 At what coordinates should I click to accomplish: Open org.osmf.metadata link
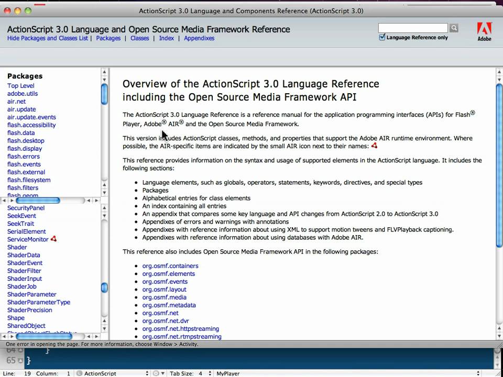[169, 305]
